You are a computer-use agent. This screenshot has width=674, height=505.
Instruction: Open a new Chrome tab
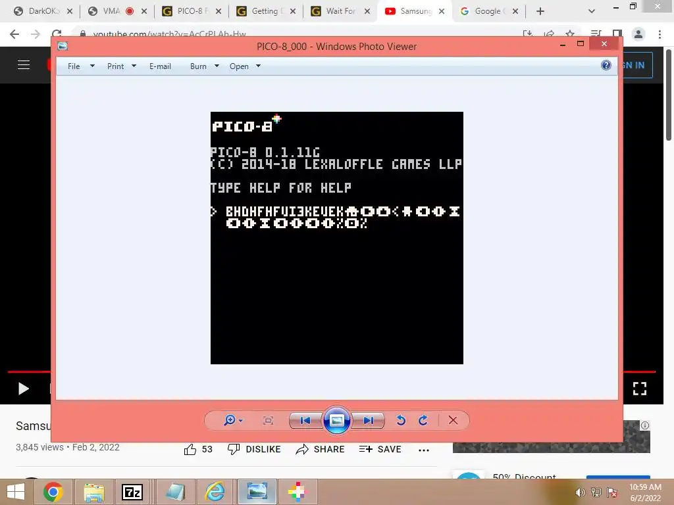(540, 11)
